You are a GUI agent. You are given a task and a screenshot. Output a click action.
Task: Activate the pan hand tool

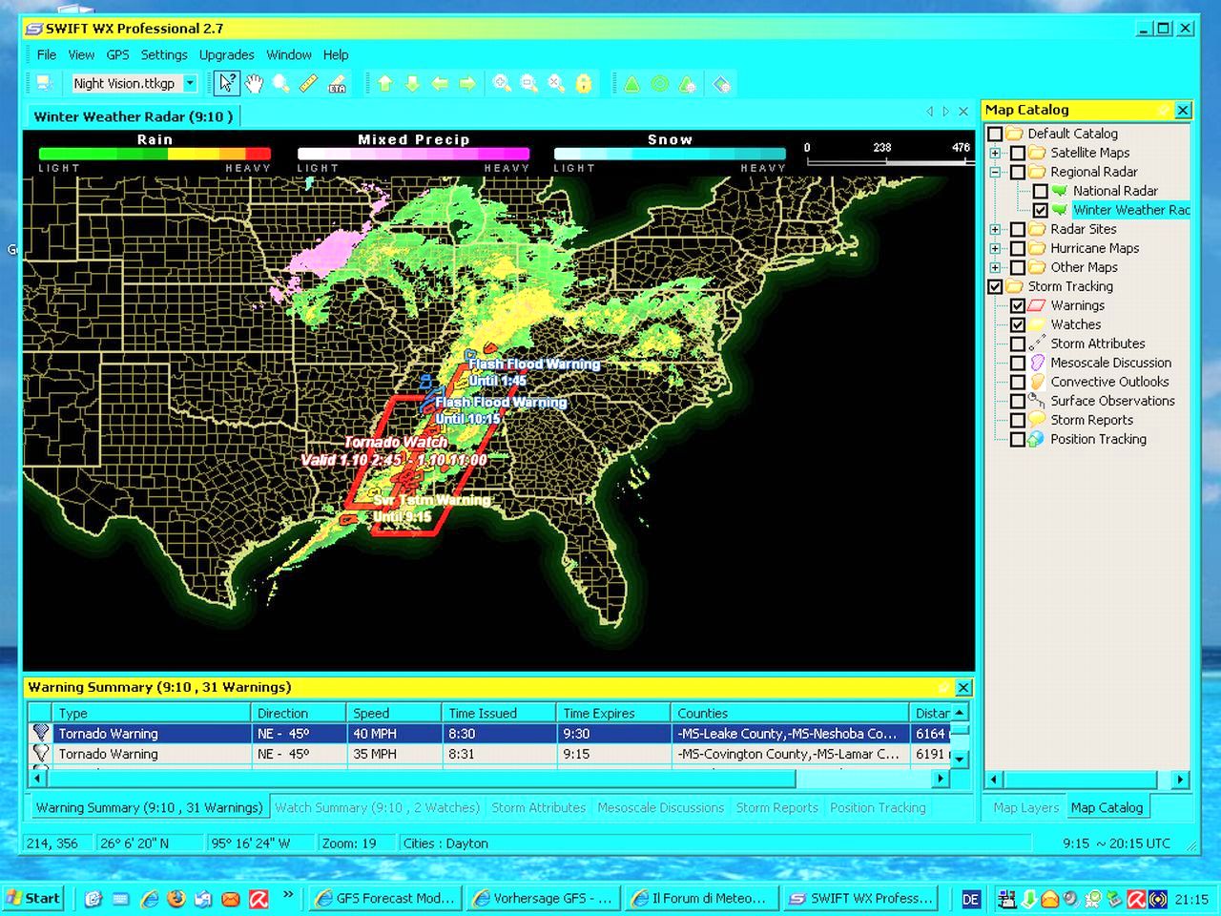254,83
